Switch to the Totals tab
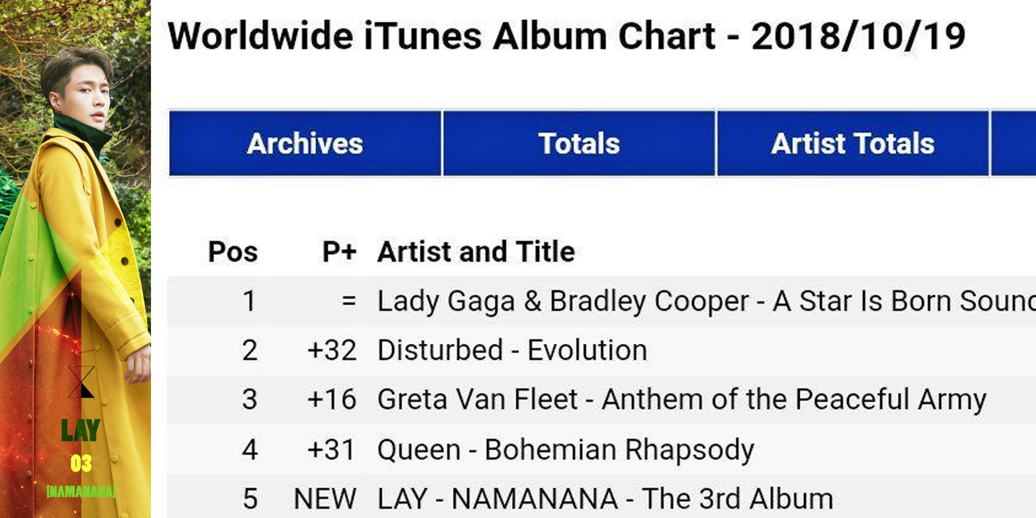This screenshot has width=1036, height=518. (579, 143)
